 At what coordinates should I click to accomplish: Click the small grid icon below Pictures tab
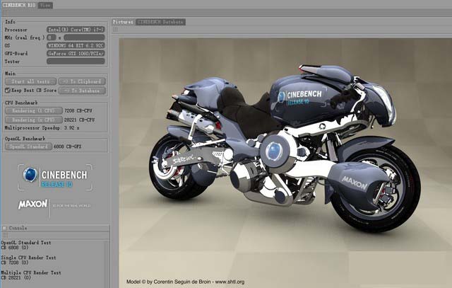coord(116,30)
